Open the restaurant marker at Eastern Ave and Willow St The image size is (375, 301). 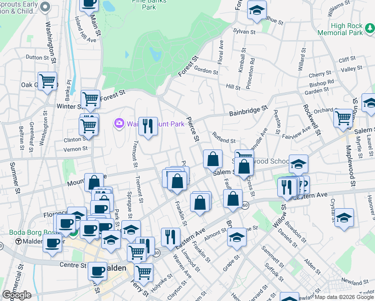tap(287, 188)
